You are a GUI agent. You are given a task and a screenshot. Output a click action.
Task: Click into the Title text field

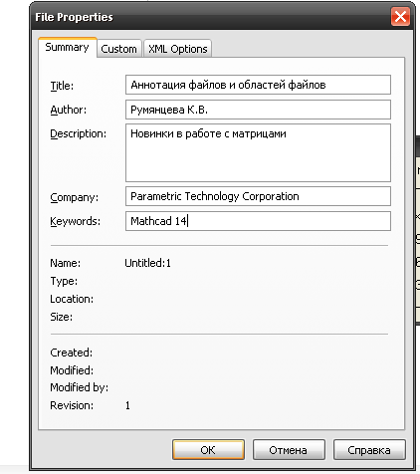(x=258, y=85)
